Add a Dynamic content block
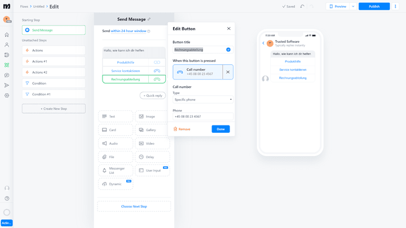 (116, 184)
